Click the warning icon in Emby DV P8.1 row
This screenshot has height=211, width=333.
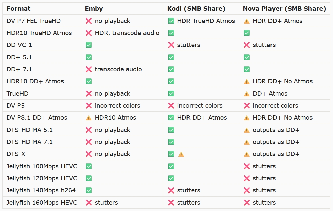[89, 118]
